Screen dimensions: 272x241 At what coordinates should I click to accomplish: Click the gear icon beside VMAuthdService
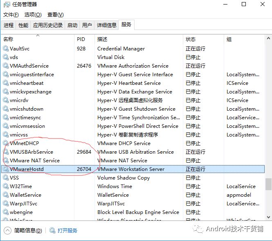click(6, 66)
